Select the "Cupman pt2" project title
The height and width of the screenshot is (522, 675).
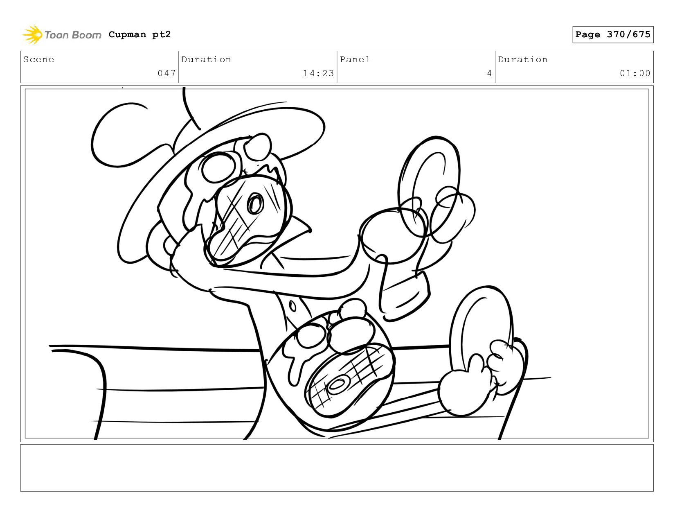(x=139, y=35)
